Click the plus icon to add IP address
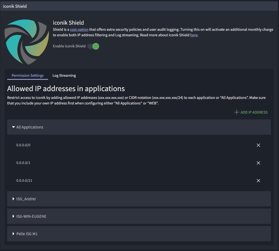 click(237, 112)
